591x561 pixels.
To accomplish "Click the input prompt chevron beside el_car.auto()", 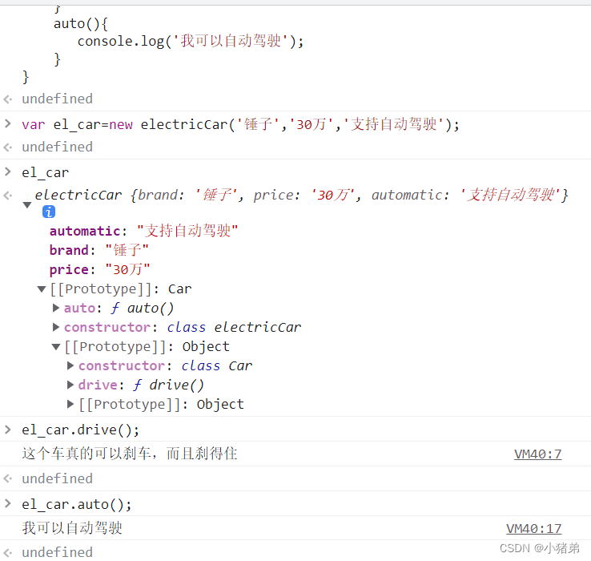I will pyautogui.click(x=8, y=503).
